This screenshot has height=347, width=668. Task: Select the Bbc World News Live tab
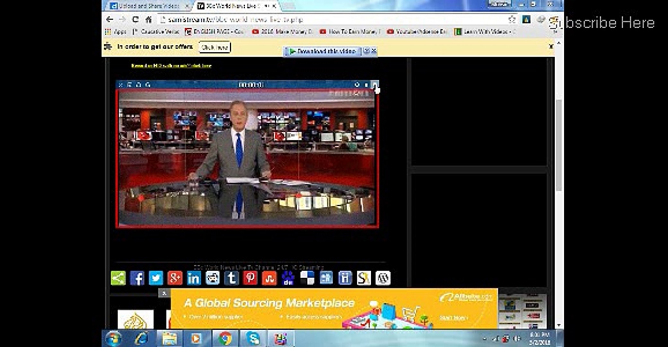point(237,6)
